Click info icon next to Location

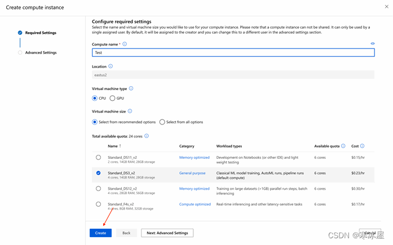pos(111,66)
